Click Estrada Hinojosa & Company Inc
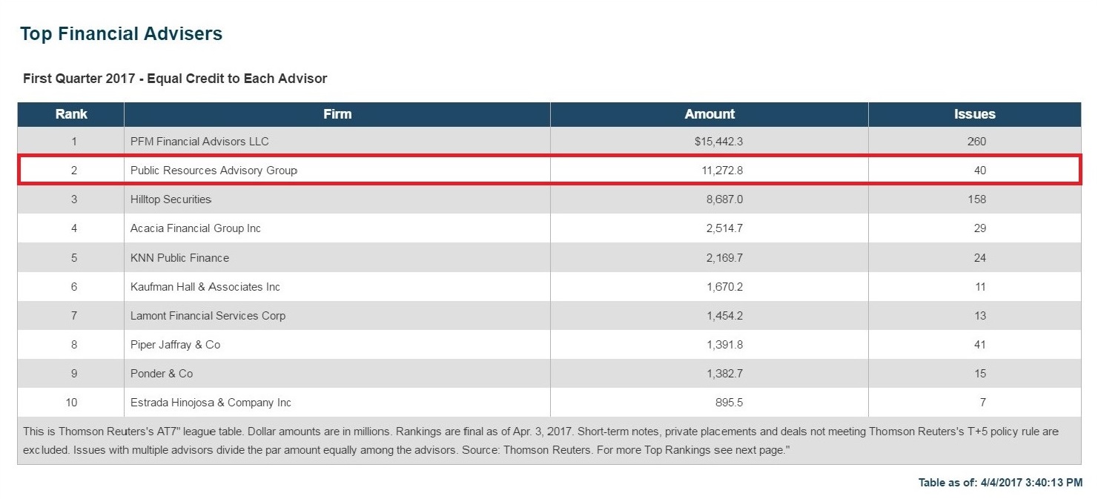 click(211, 403)
